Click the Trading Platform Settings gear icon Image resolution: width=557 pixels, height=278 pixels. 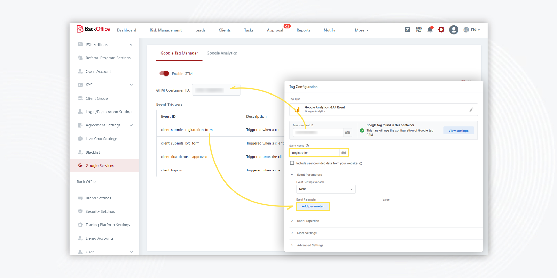coord(80,225)
